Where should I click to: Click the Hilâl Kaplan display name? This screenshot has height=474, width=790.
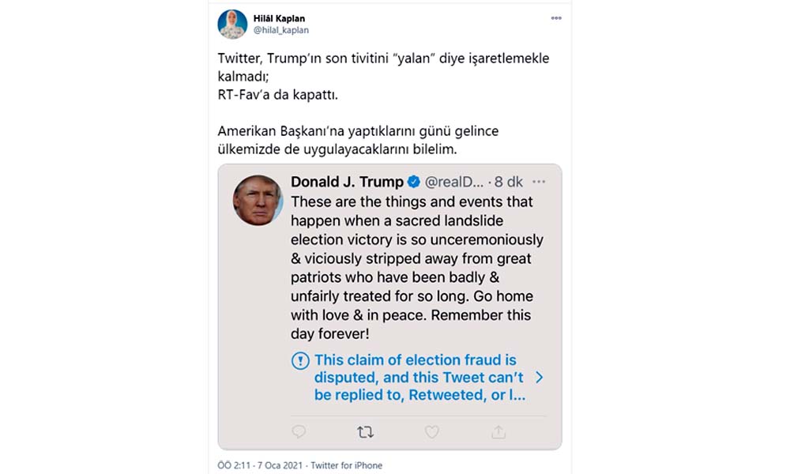coord(279,18)
